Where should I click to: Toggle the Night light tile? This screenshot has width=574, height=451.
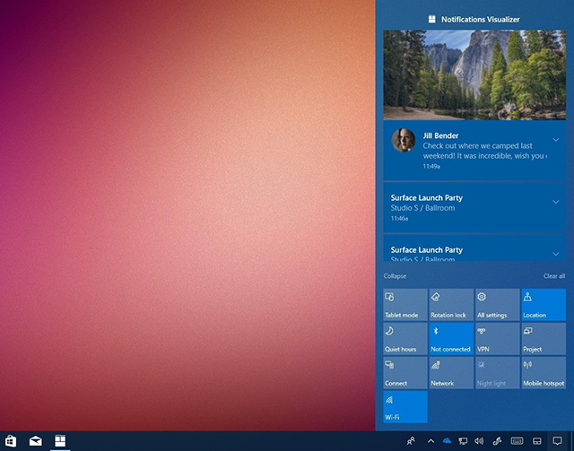498,373
